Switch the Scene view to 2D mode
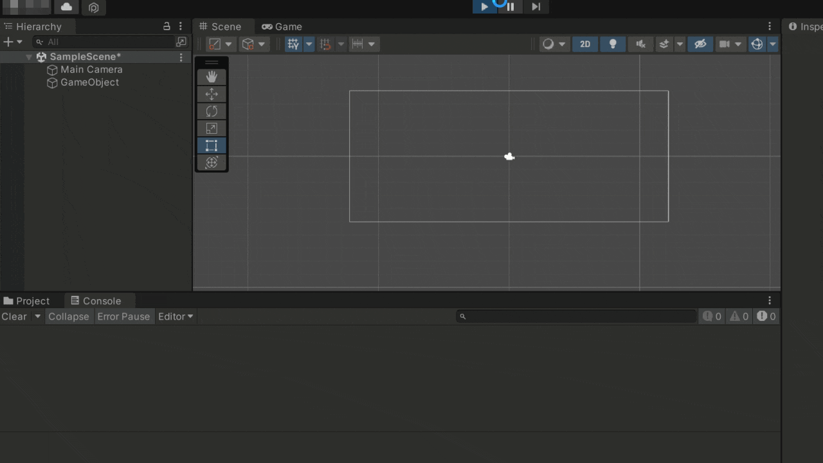 (x=584, y=44)
